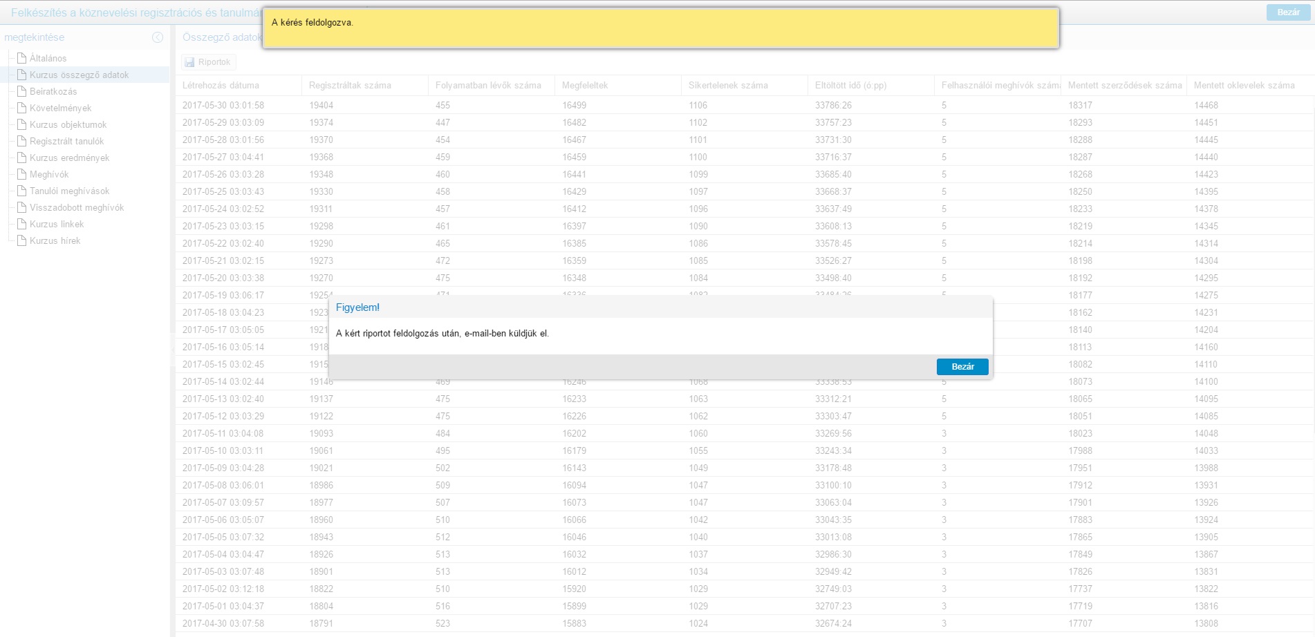Open Kurzus eredmények in the sidebar
The height and width of the screenshot is (637, 1315).
point(69,158)
